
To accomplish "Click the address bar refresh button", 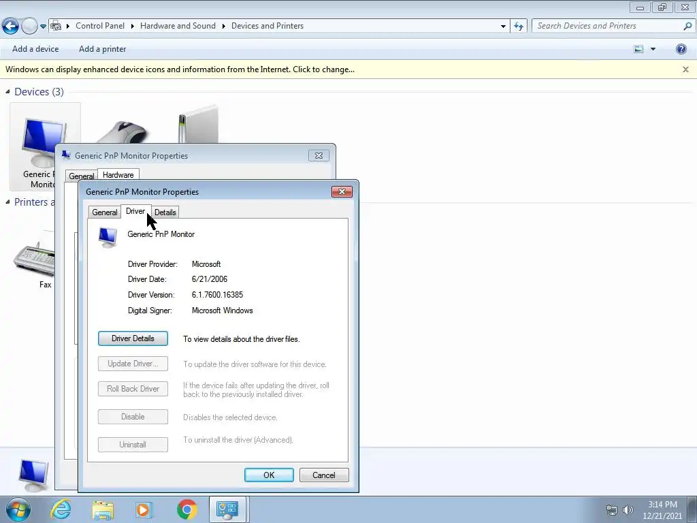I will 519,27.
